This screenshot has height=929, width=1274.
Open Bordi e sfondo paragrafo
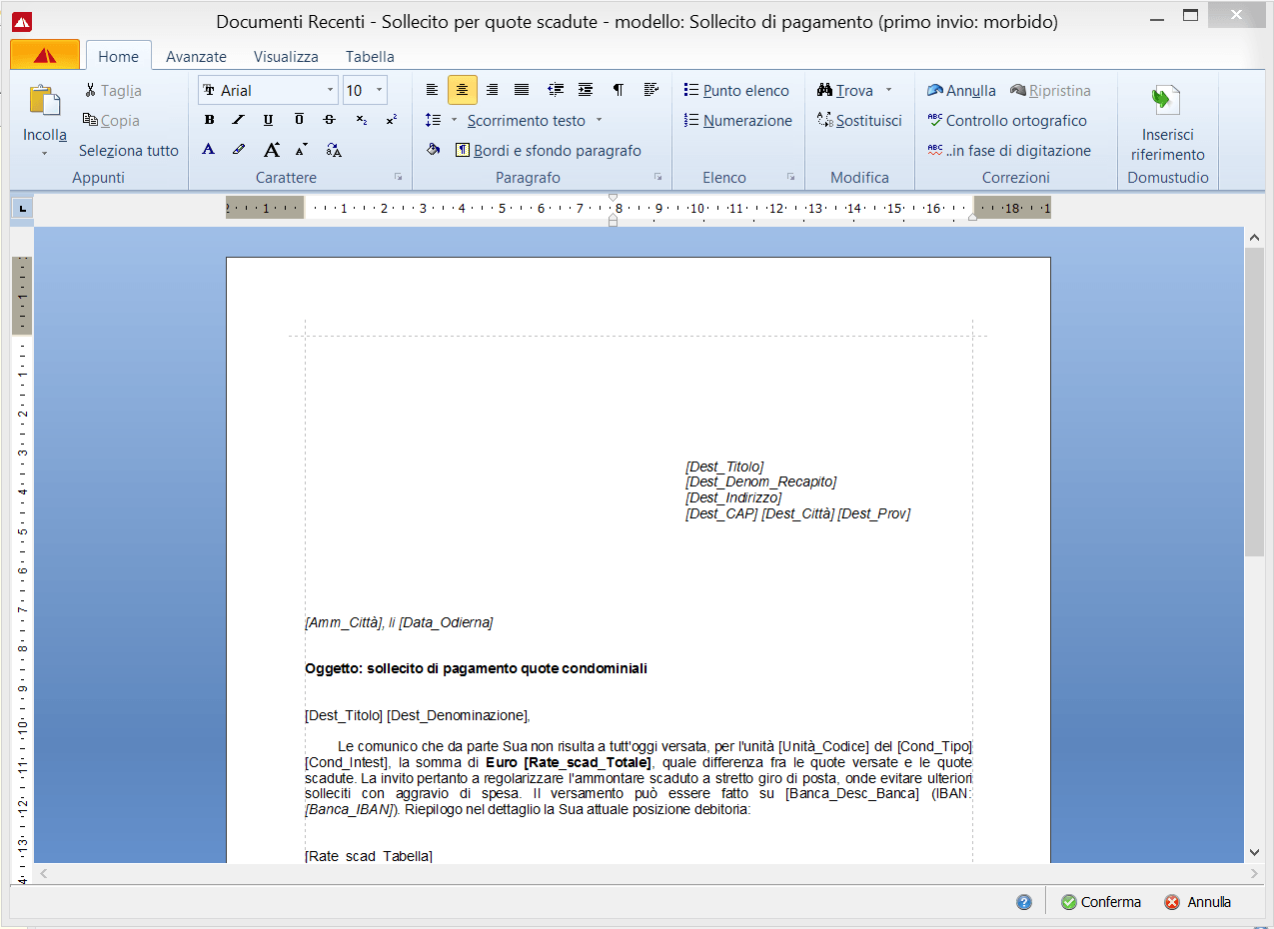549,151
